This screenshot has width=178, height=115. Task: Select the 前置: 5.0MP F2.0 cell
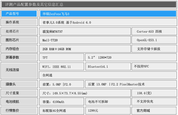pos(62,84)
